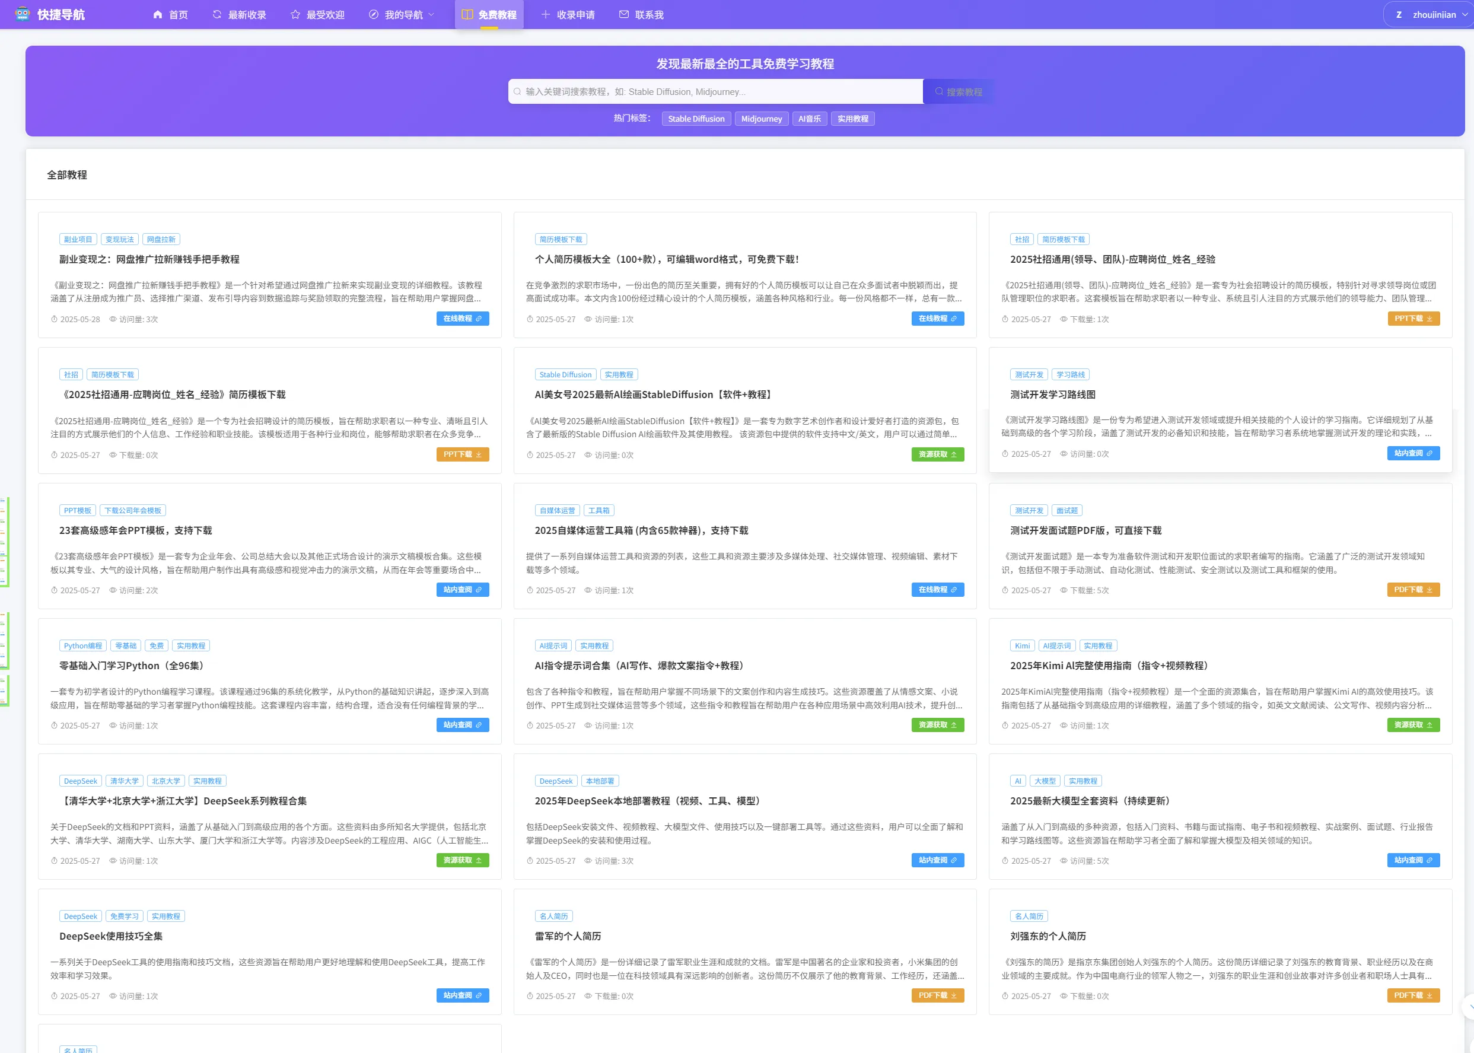Go to the 最新收录 menu item
Screen dimensions: 1474x1053
[246, 14]
